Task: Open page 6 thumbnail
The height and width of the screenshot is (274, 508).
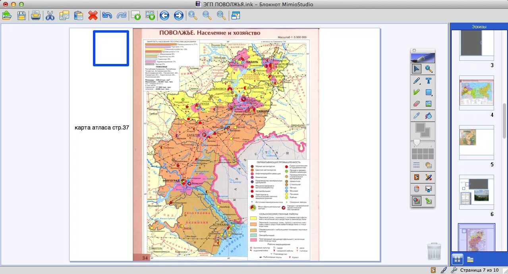Action: [x=477, y=192]
